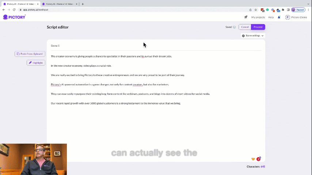Click Paste from clipboard button

pos(30,54)
